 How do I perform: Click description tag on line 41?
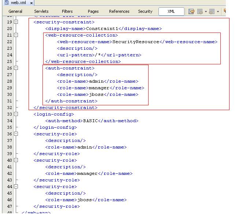tap(66, 167)
